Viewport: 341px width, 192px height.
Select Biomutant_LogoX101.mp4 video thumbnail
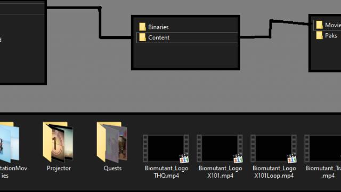(x=220, y=148)
